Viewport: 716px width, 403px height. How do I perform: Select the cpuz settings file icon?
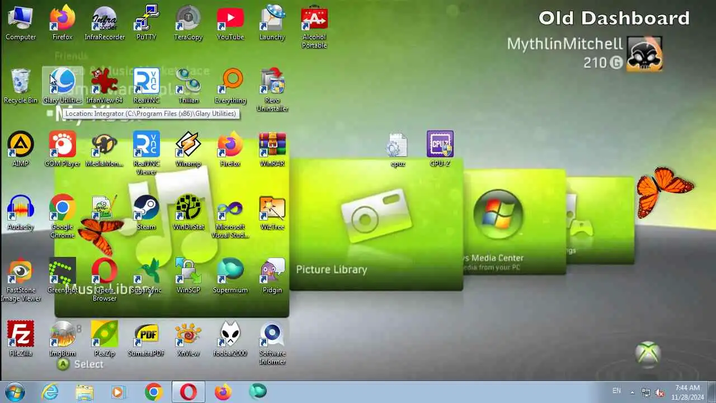pos(398,150)
